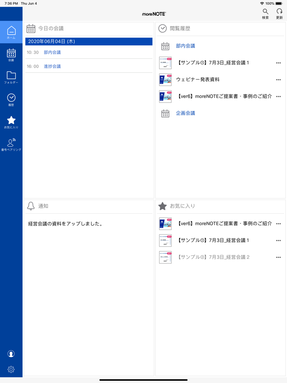This screenshot has width=287, height=383.
Task: Open settings gear at sidebar bottom
Action: (11, 369)
